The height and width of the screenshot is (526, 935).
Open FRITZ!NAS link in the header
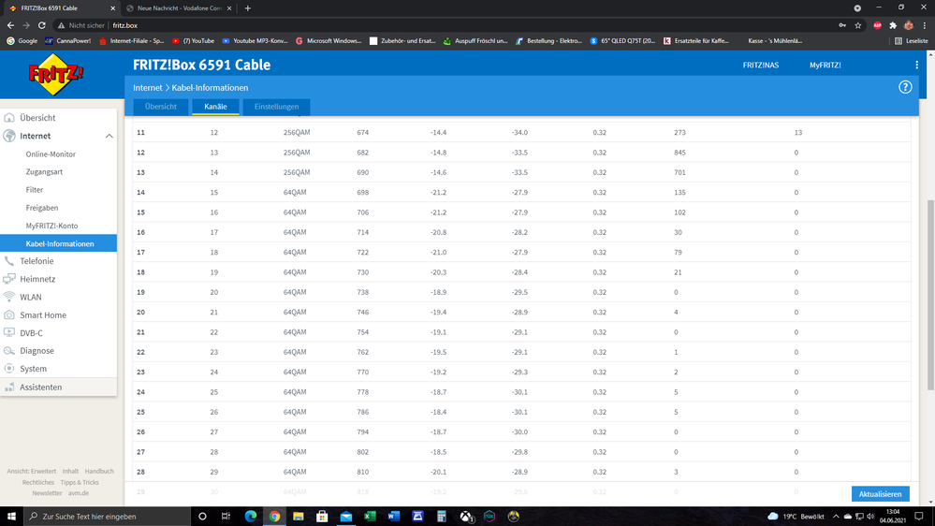click(x=760, y=65)
